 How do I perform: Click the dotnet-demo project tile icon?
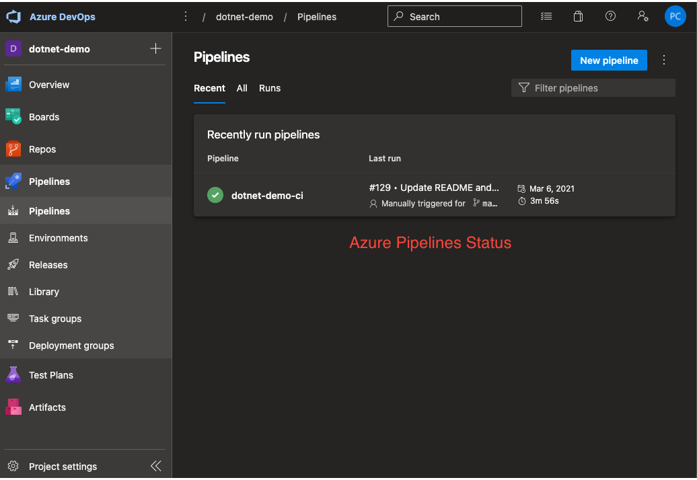(13, 49)
